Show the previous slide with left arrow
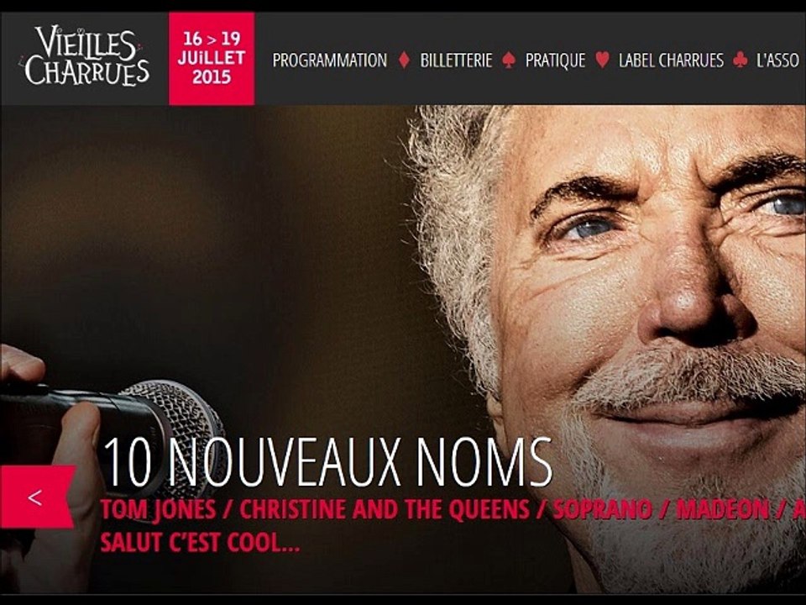 click(x=37, y=497)
